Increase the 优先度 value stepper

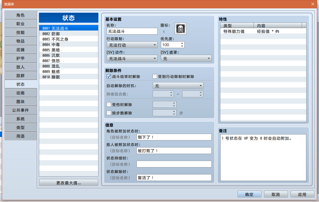(x=182, y=43)
